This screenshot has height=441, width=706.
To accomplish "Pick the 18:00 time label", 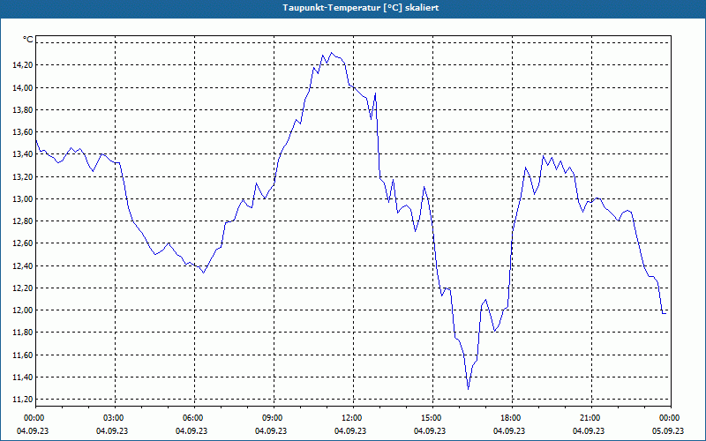I will pos(511,418).
